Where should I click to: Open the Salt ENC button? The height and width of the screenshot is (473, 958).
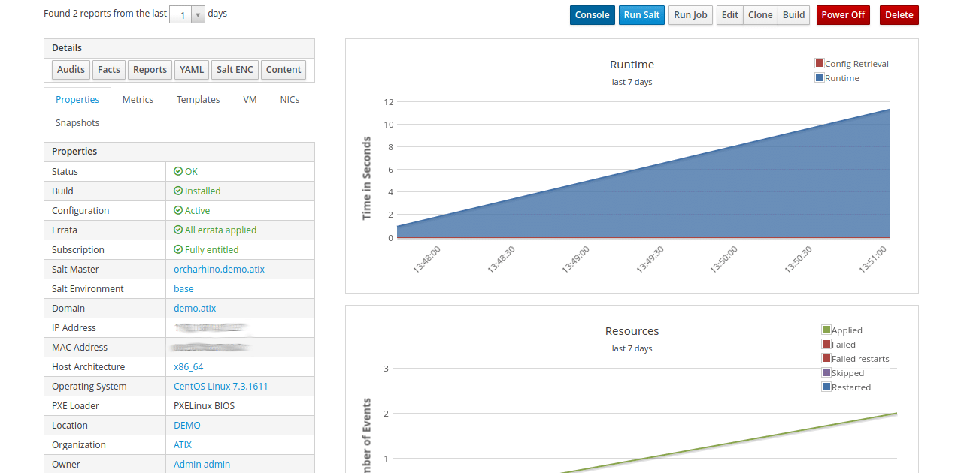coord(235,70)
